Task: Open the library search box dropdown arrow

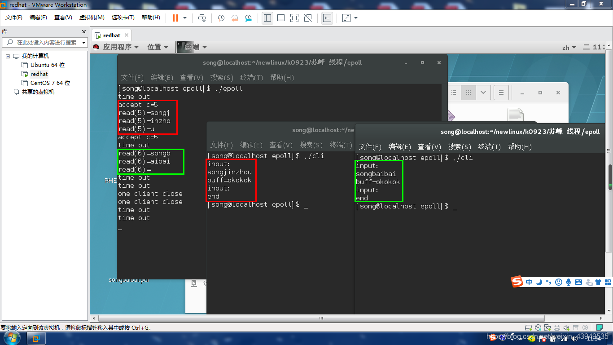Action: click(x=83, y=43)
